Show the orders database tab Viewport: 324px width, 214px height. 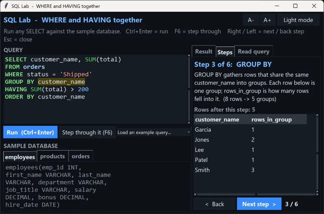[x=81, y=156]
